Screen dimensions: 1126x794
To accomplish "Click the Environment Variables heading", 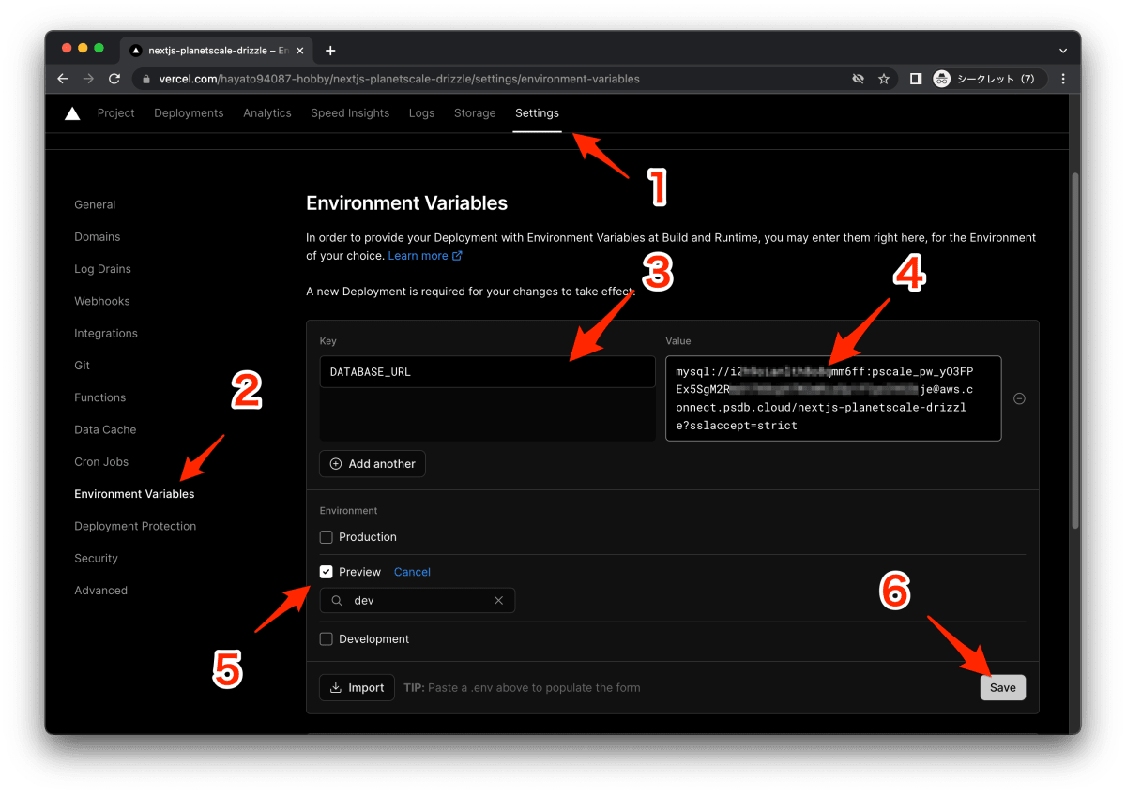I will point(407,203).
